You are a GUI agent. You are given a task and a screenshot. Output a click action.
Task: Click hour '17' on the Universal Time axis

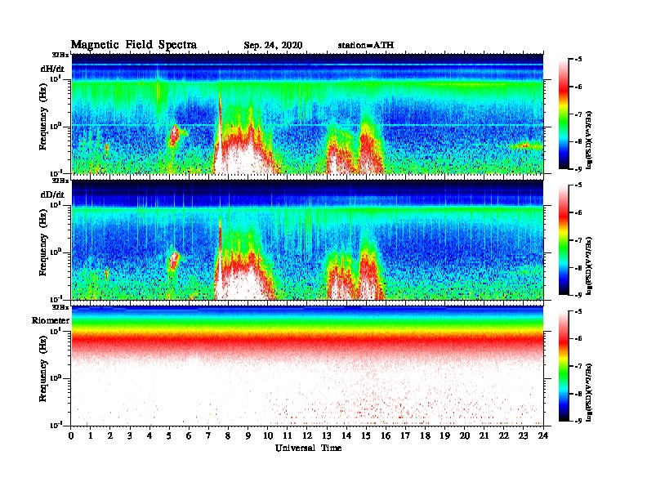[x=405, y=436]
